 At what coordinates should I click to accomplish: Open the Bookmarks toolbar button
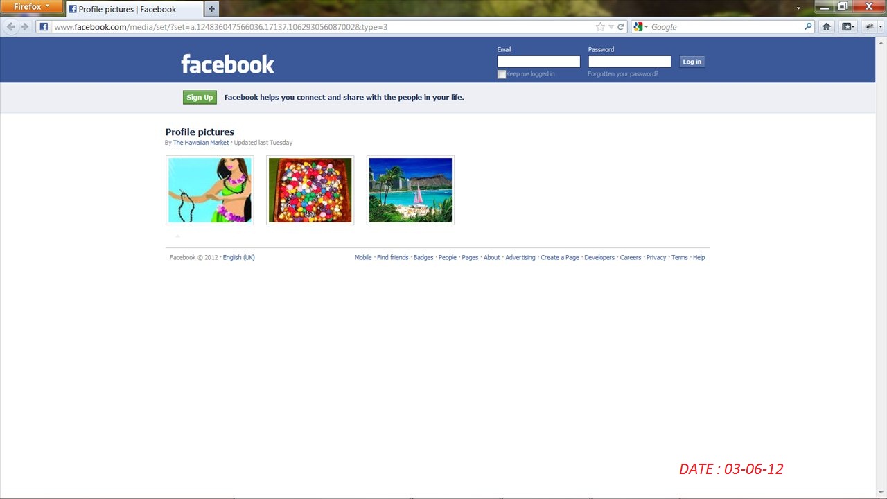tap(847, 27)
